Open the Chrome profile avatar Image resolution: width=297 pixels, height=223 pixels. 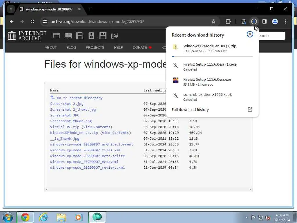pos(275,21)
